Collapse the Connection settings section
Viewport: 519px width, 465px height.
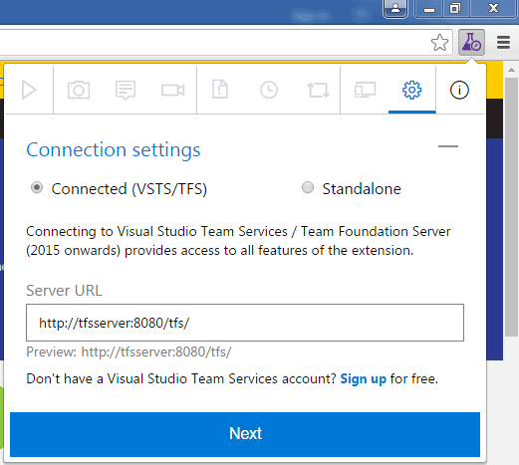(x=448, y=146)
